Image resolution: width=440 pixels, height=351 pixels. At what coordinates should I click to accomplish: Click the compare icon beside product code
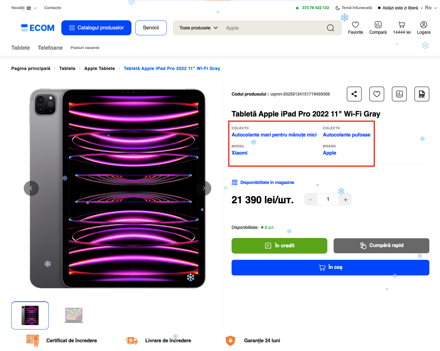[x=399, y=94]
